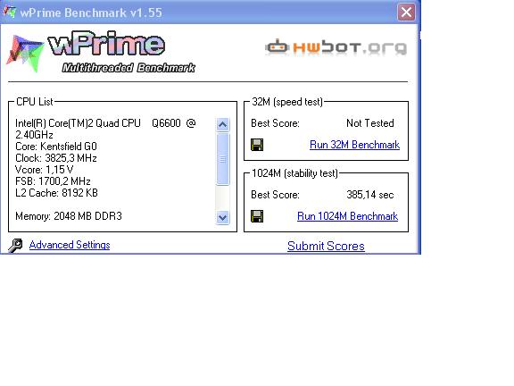
Task: Click the wPrime app icon in the title bar
Action: pos(9,12)
